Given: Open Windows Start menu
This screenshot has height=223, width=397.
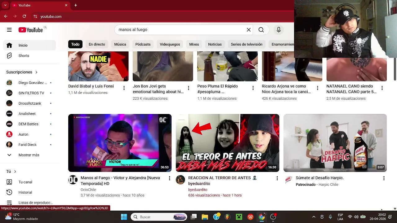Looking at the screenshot, I should tap(124, 217).
